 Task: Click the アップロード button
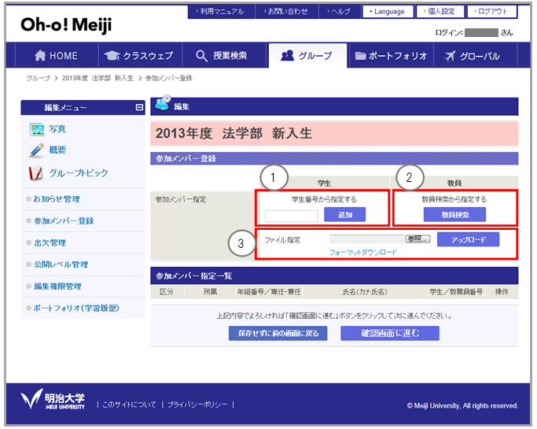tap(468, 240)
